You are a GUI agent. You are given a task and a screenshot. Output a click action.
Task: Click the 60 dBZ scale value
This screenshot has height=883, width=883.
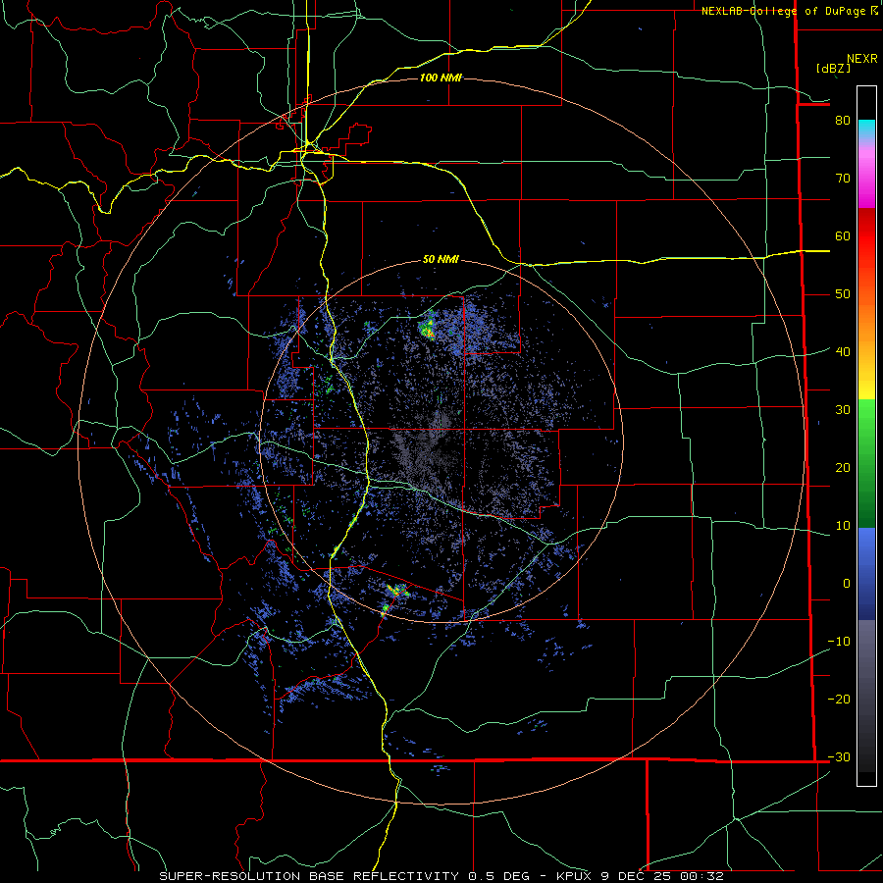843,235
